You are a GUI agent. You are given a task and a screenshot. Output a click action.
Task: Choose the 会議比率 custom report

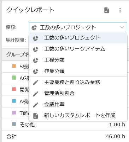point(78,105)
